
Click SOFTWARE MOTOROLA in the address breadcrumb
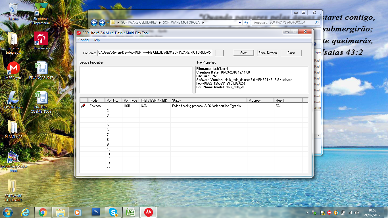tap(181, 22)
